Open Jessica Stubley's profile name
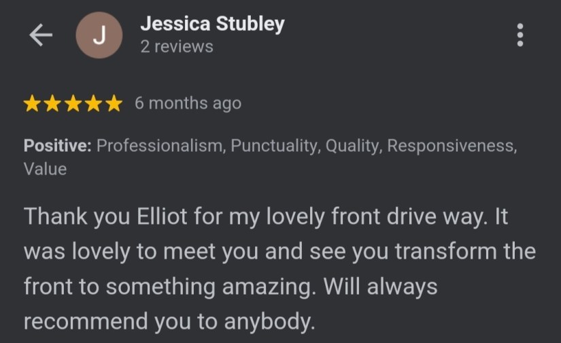561x343 pixels. click(212, 24)
